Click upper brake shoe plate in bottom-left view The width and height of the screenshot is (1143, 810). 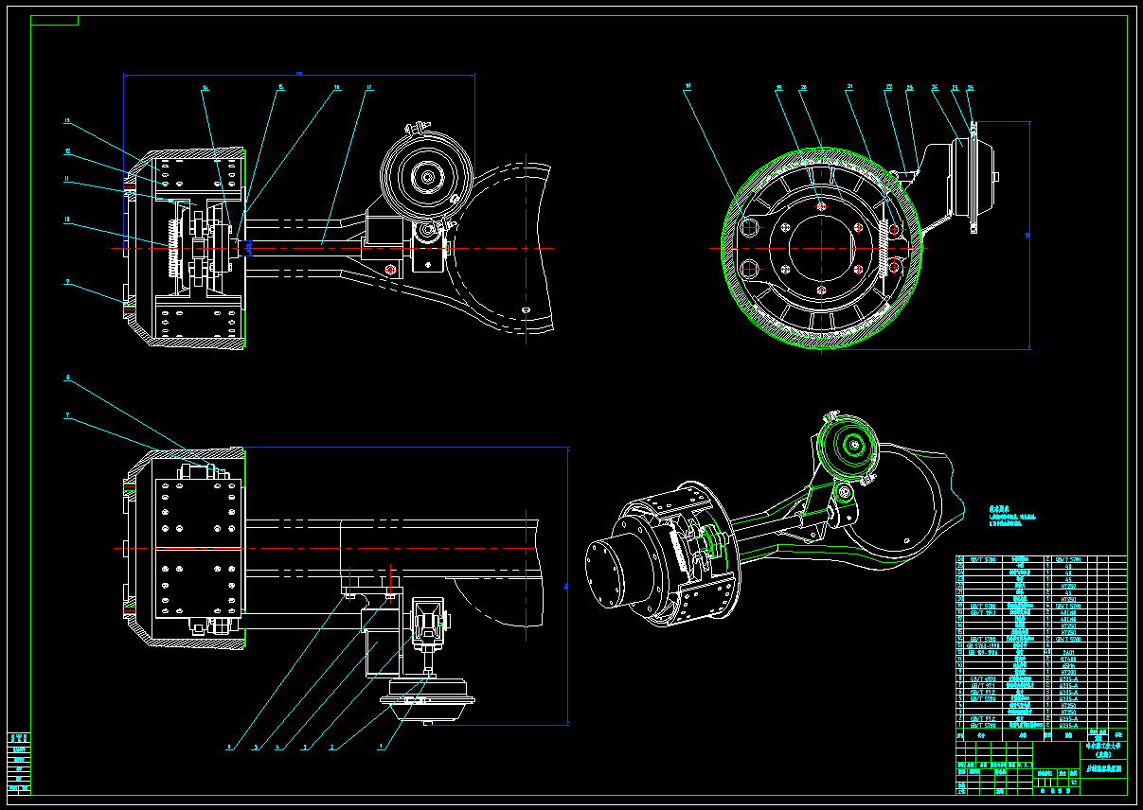(x=198, y=513)
